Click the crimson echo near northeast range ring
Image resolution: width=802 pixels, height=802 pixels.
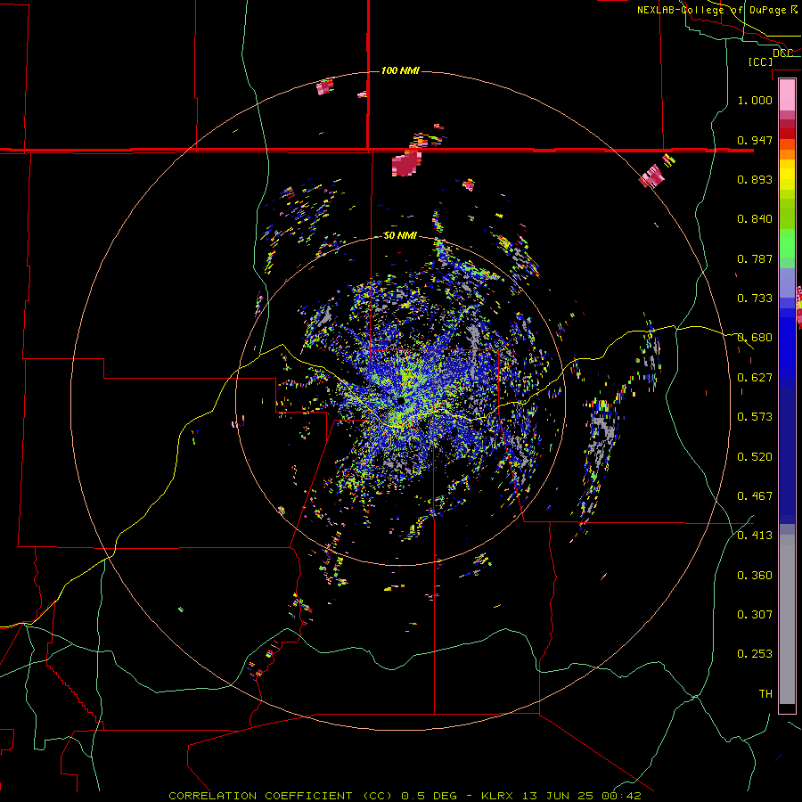coord(652,176)
